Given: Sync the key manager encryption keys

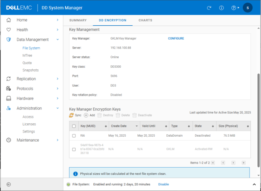Looking at the screenshot, I should point(75,115).
